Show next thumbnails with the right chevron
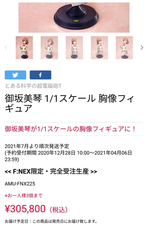The width and height of the screenshot is (148, 234). click(142, 48)
